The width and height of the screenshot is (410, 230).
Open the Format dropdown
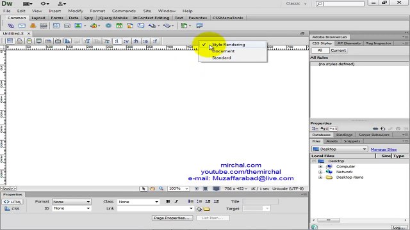(x=72, y=202)
